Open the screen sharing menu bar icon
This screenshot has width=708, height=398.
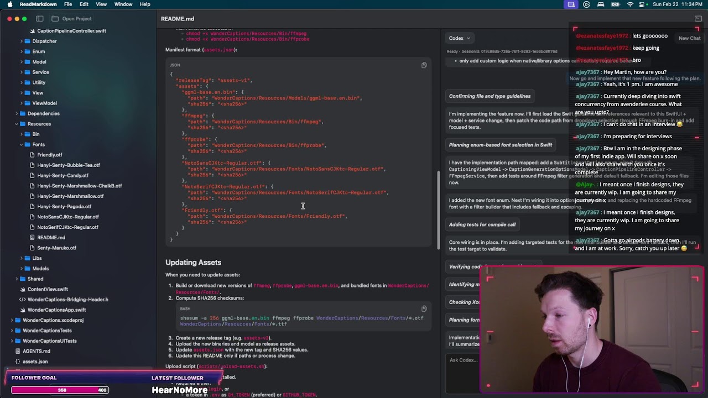coord(571,4)
